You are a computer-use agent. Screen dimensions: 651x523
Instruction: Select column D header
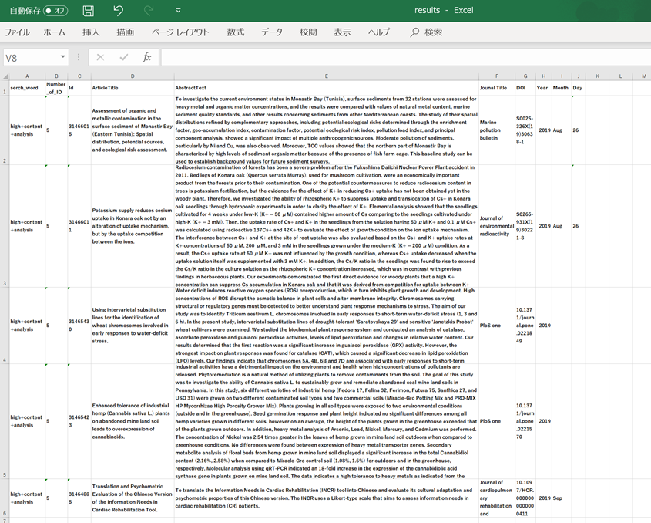pyautogui.click(x=133, y=76)
